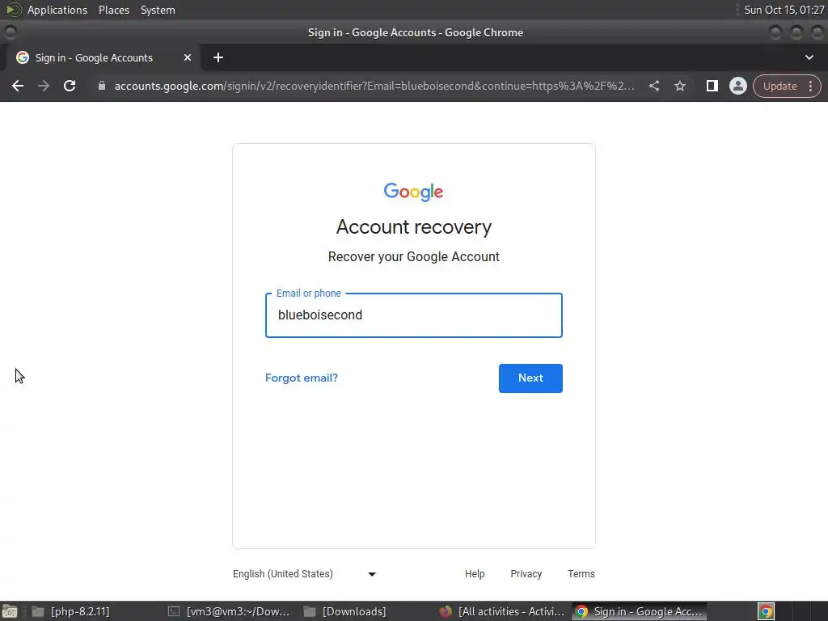
Task: Open the Applications menu
Action: pyautogui.click(x=57, y=10)
